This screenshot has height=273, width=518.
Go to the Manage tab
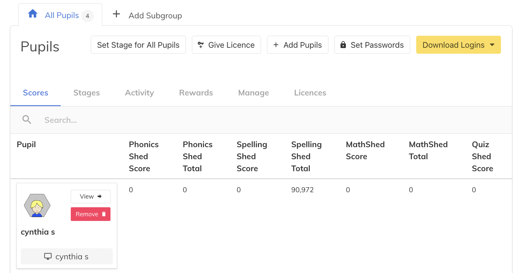click(254, 93)
